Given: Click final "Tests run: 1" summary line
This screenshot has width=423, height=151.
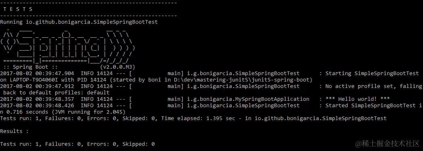Looking at the screenshot, I should (x=77, y=144).
